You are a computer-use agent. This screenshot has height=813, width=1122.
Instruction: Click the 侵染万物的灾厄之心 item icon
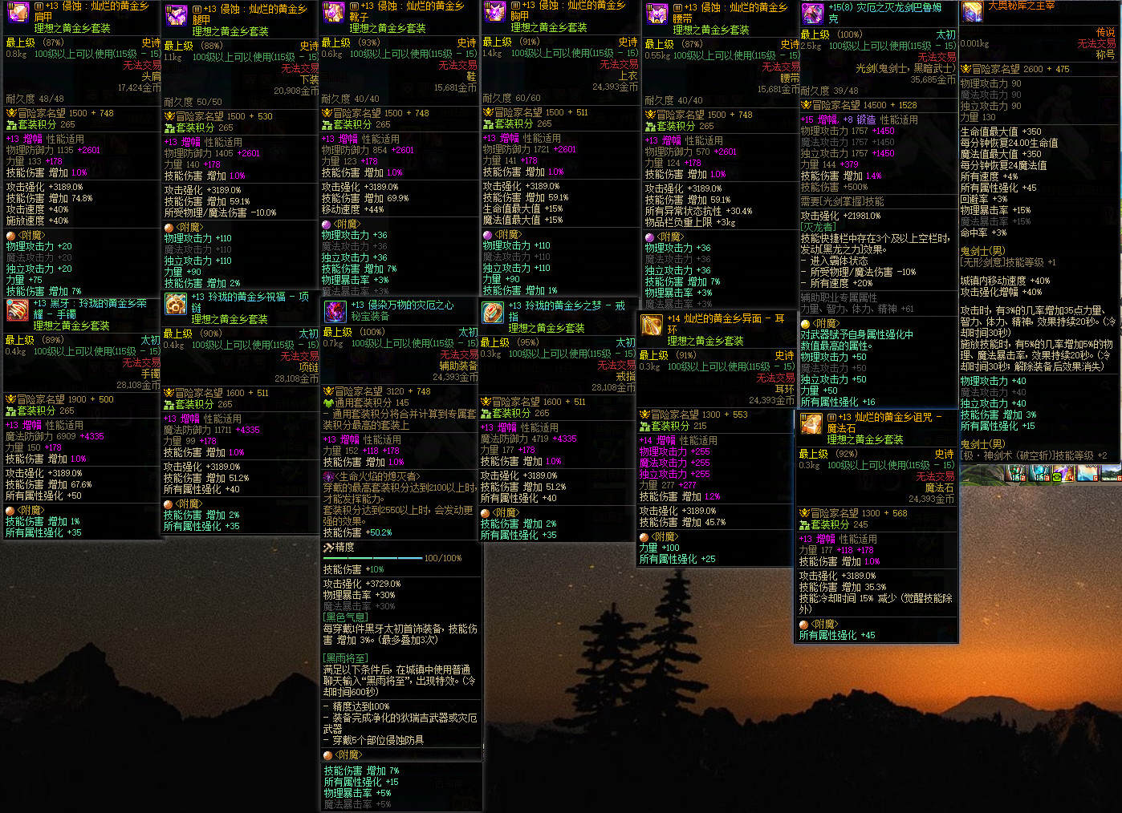coord(335,311)
